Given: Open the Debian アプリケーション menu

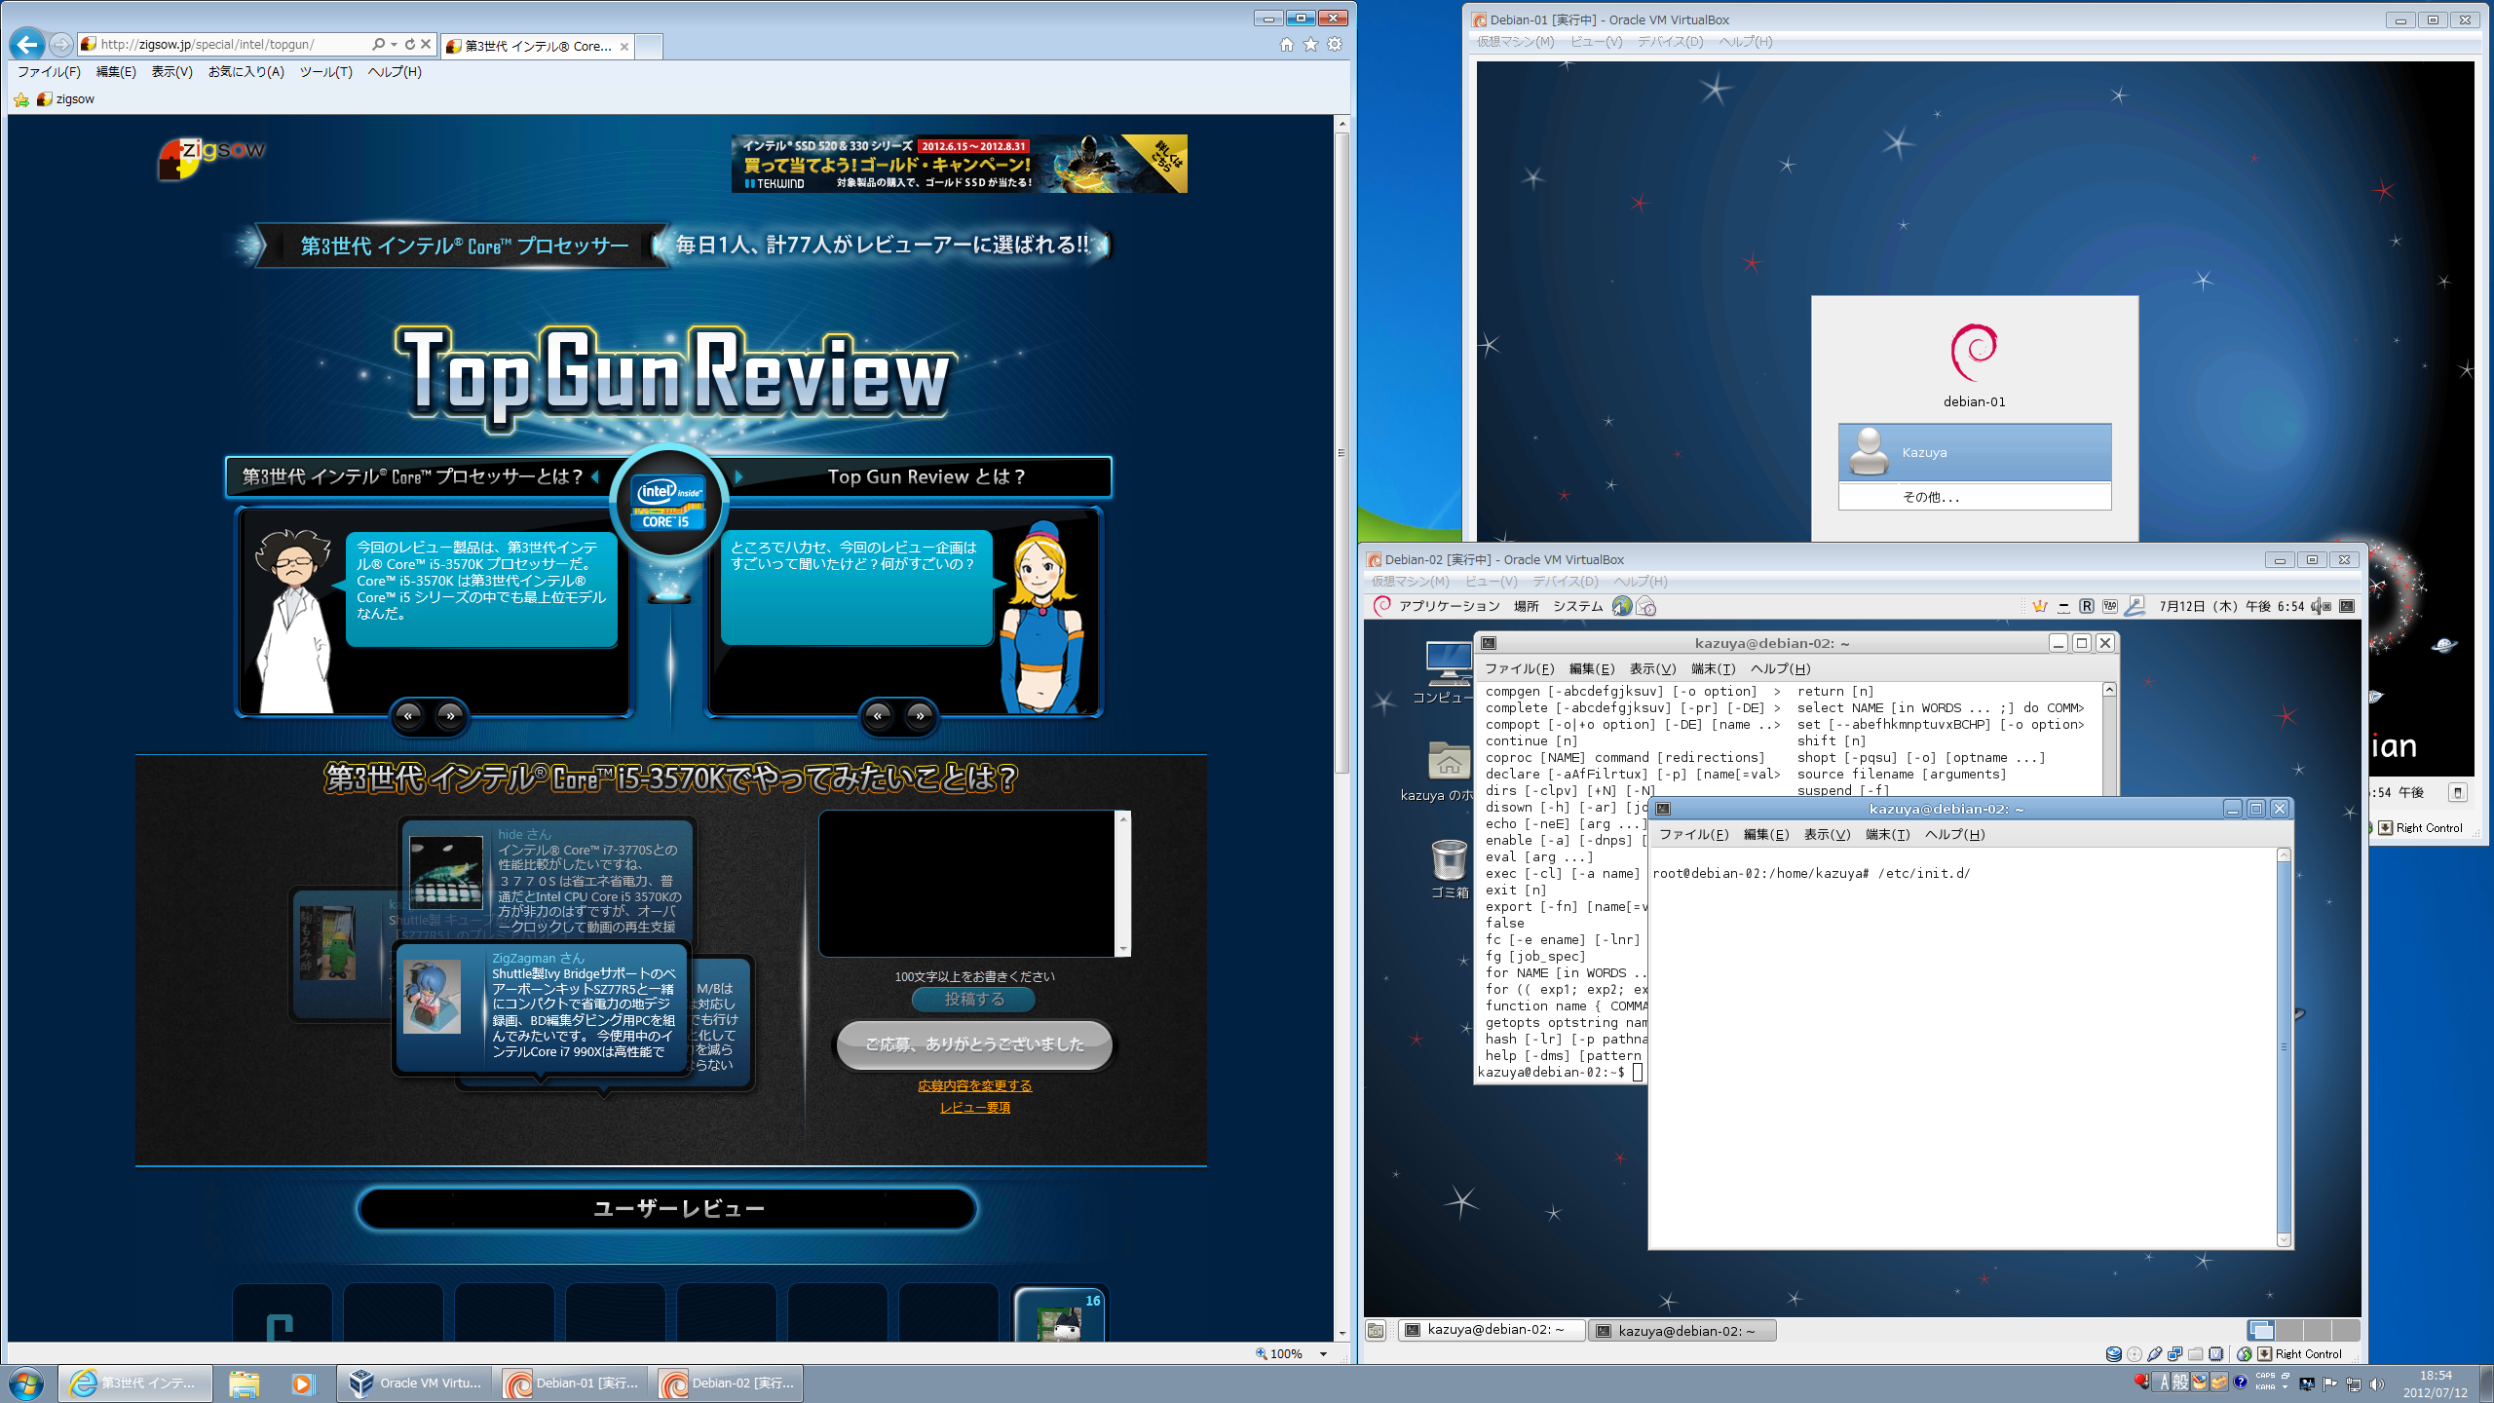Looking at the screenshot, I should pyautogui.click(x=1449, y=606).
